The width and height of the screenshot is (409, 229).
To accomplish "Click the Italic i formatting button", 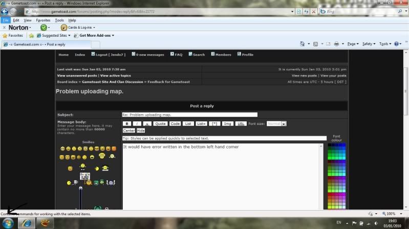I will click(137, 124).
